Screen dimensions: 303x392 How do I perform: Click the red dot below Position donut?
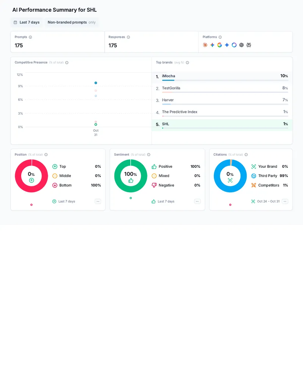coord(31,205)
